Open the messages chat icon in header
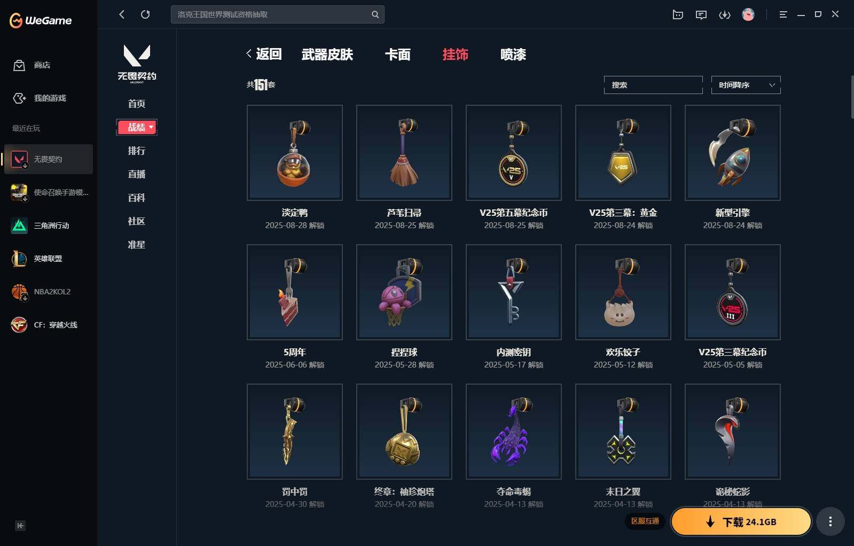The image size is (854, 546). (701, 14)
